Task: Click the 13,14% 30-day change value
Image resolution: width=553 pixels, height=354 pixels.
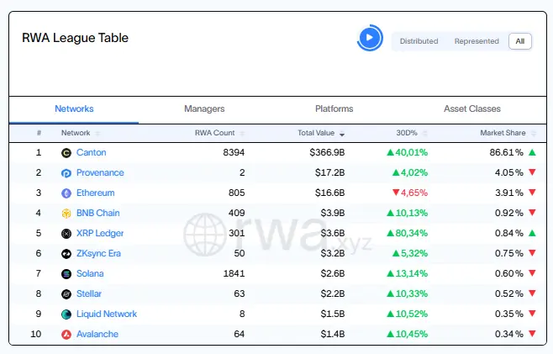Action: (411, 273)
